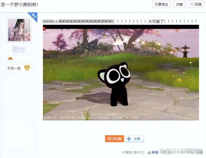Open the black cat game screenshot
Viewport: 206px width, 158px height.
[121, 72]
